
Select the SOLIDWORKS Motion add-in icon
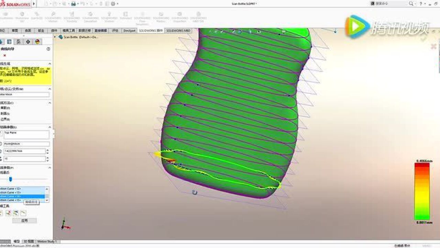tap(53, 15)
